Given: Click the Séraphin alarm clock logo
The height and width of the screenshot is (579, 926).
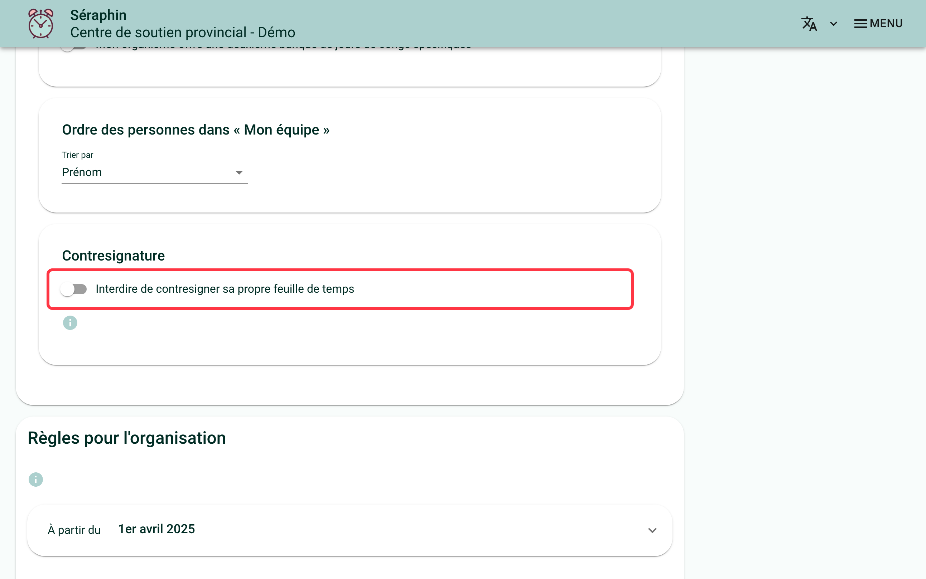Looking at the screenshot, I should (x=40, y=24).
